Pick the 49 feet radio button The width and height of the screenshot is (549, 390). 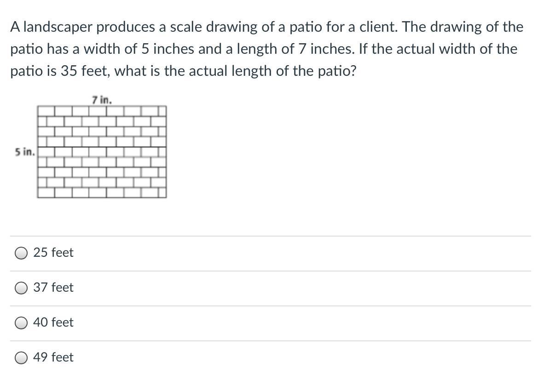tap(21, 358)
